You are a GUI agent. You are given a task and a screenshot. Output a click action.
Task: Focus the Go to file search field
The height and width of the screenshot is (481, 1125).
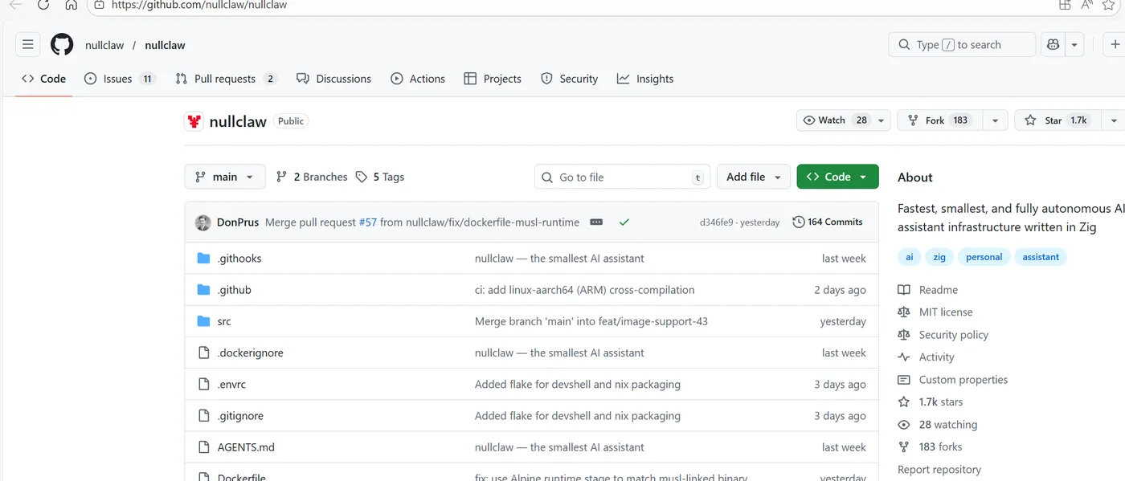click(622, 177)
